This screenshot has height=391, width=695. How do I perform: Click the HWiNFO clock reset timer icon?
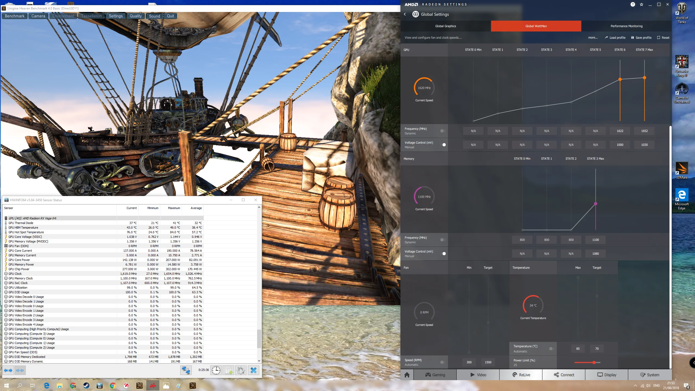(216, 370)
